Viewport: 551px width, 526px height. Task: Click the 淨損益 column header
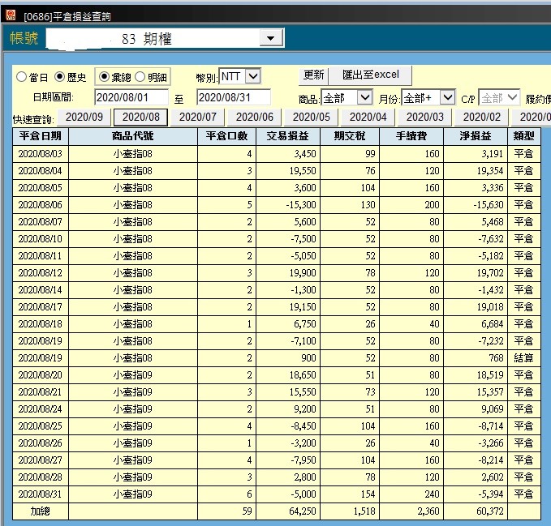(x=476, y=136)
